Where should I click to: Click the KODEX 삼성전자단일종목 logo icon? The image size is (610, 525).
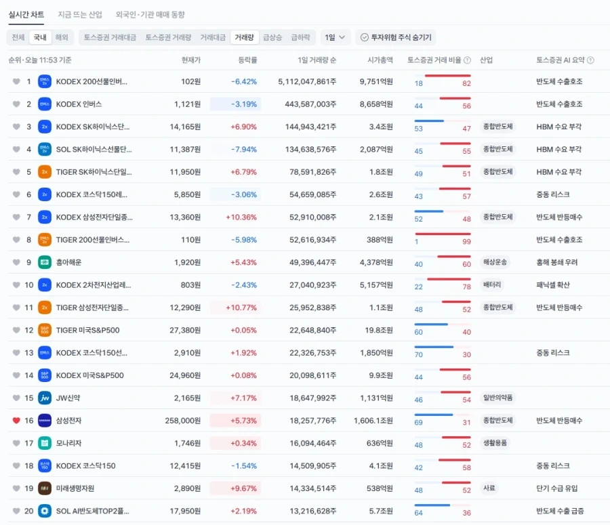45,217
